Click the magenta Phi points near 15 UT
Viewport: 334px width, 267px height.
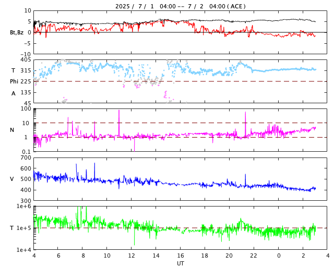click(x=165, y=94)
